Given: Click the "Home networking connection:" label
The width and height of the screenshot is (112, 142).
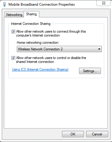Looking at the screenshot, I should click(38, 43).
